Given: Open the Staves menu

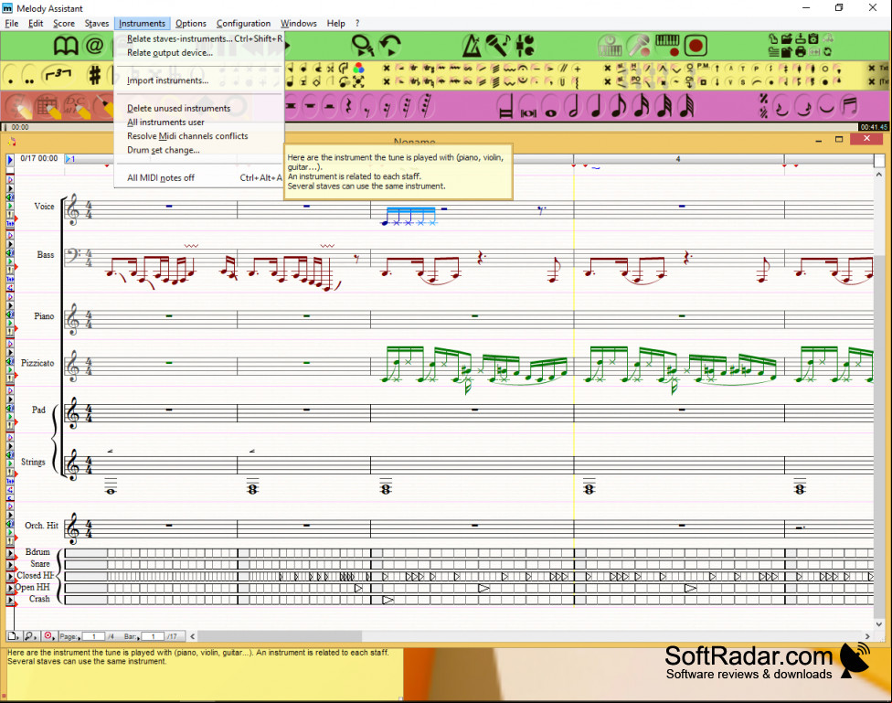Looking at the screenshot, I should click(97, 24).
